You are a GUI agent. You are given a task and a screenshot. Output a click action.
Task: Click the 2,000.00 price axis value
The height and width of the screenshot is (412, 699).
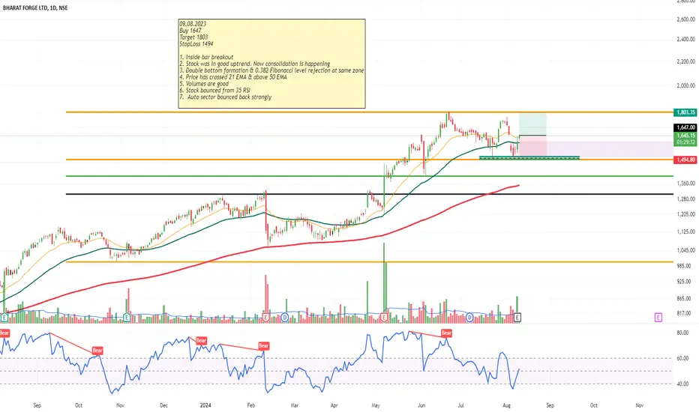(x=686, y=85)
